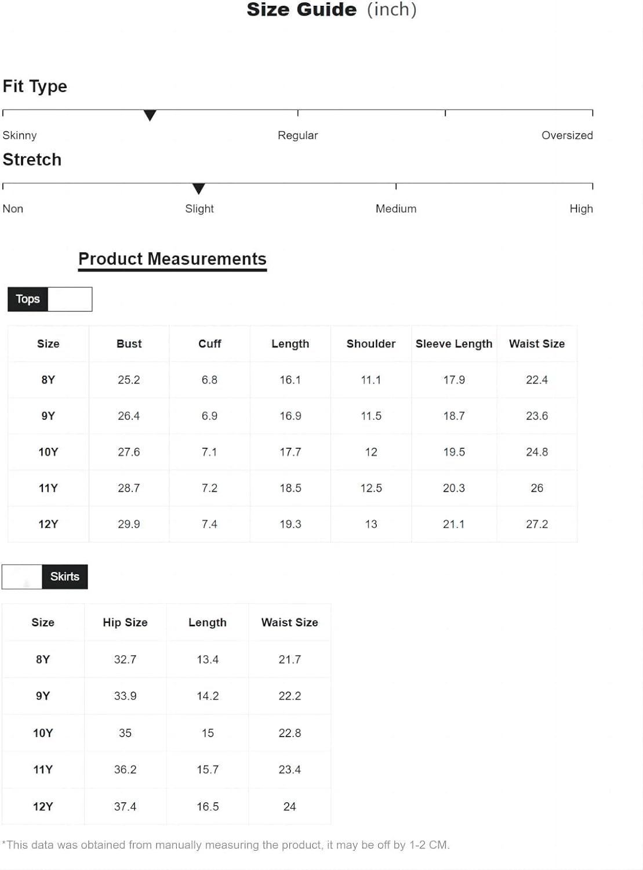The width and height of the screenshot is (643, 870).
Task: Click the empty toggle beside Tops
Action: (70, 299)
